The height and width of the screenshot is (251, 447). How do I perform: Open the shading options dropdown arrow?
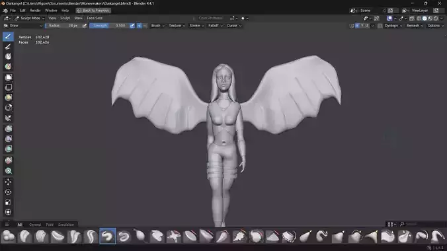click(x=441, y=18)
